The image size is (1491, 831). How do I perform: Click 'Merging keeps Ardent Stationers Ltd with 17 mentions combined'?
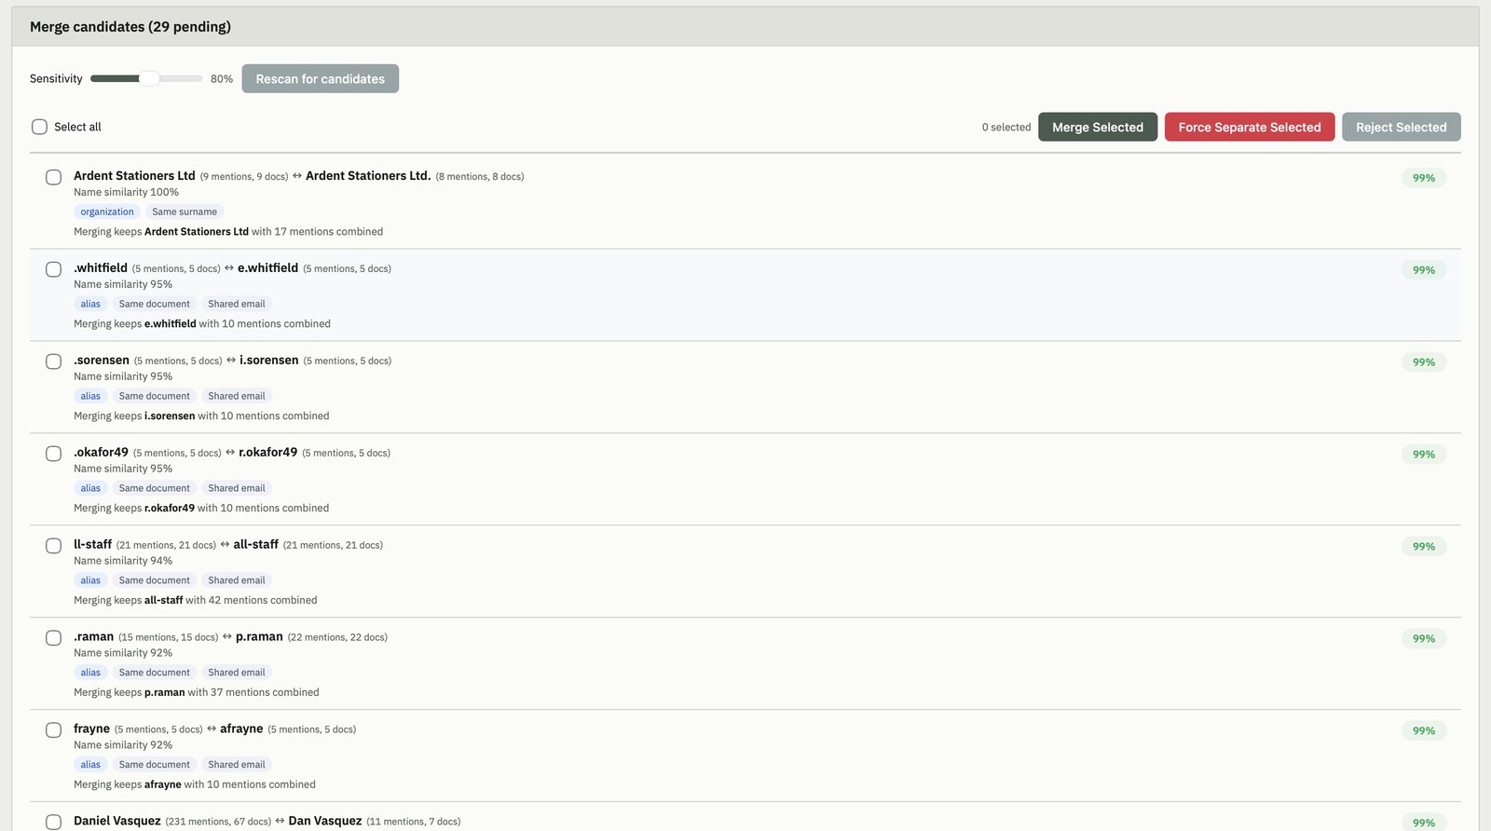click(228, 232)
